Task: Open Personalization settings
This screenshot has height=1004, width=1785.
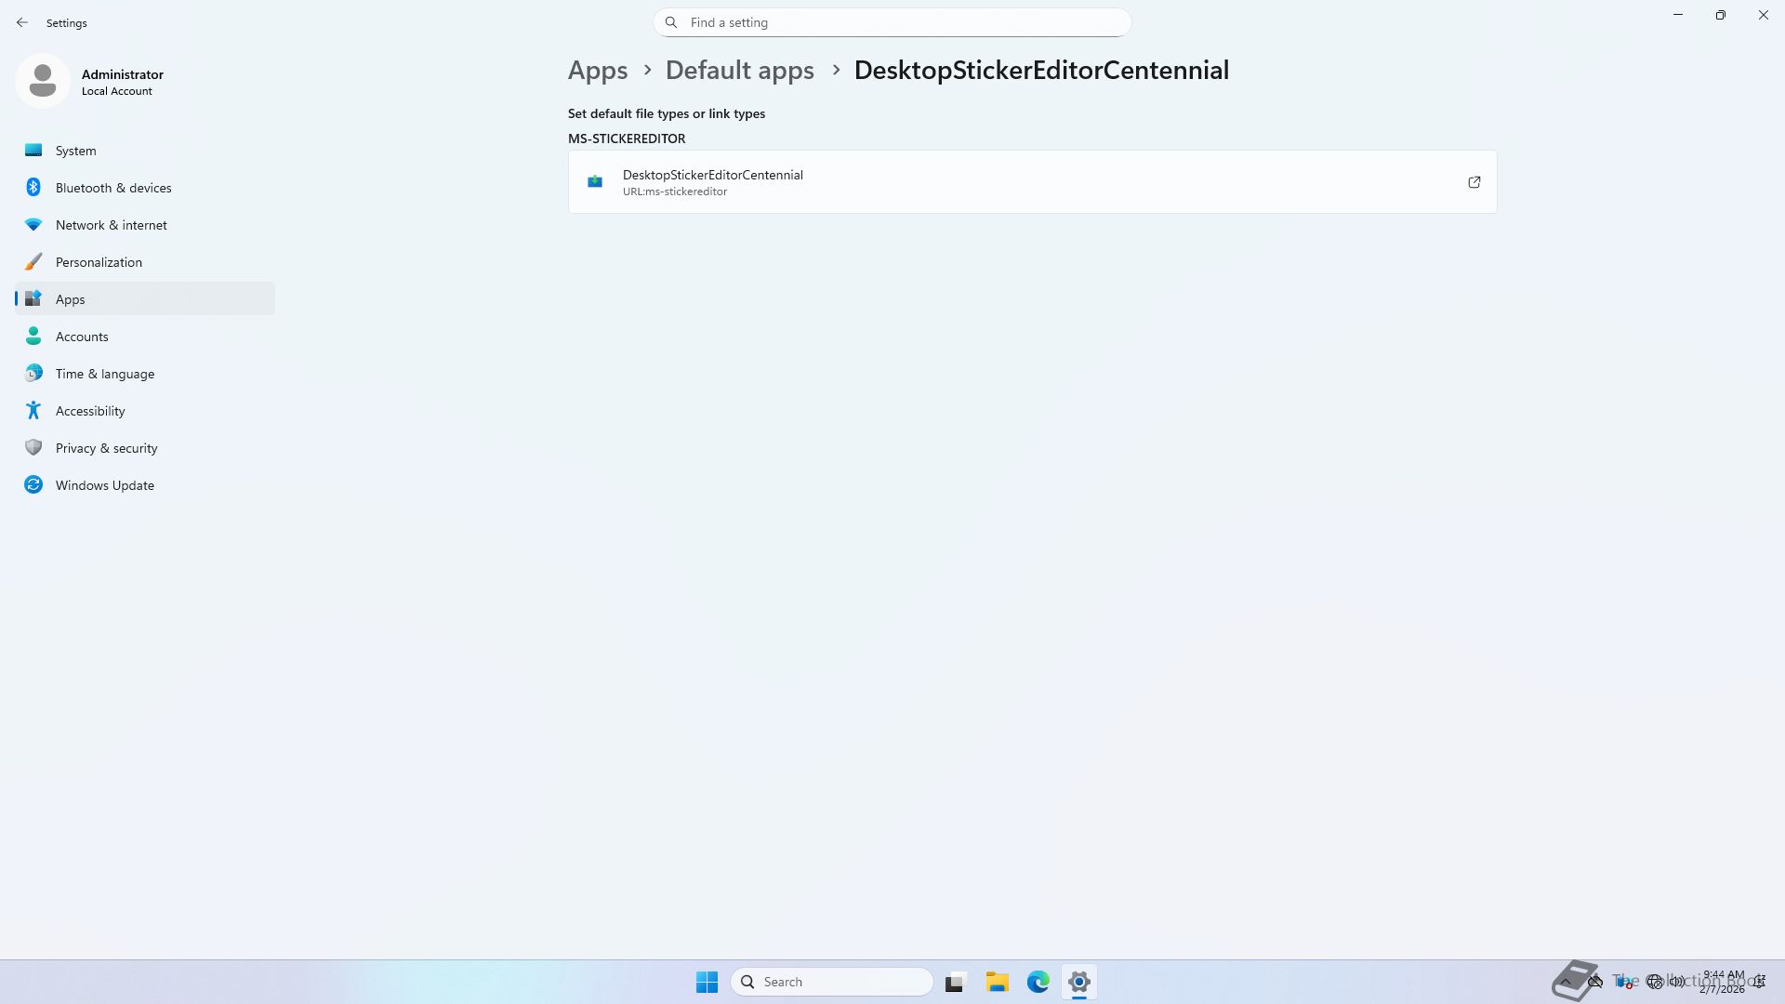Action: [99, 262]
